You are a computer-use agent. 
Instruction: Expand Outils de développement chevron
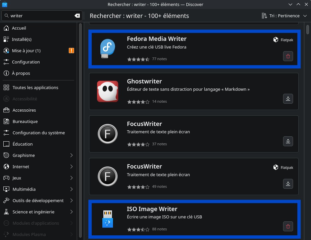pos(71,200)
